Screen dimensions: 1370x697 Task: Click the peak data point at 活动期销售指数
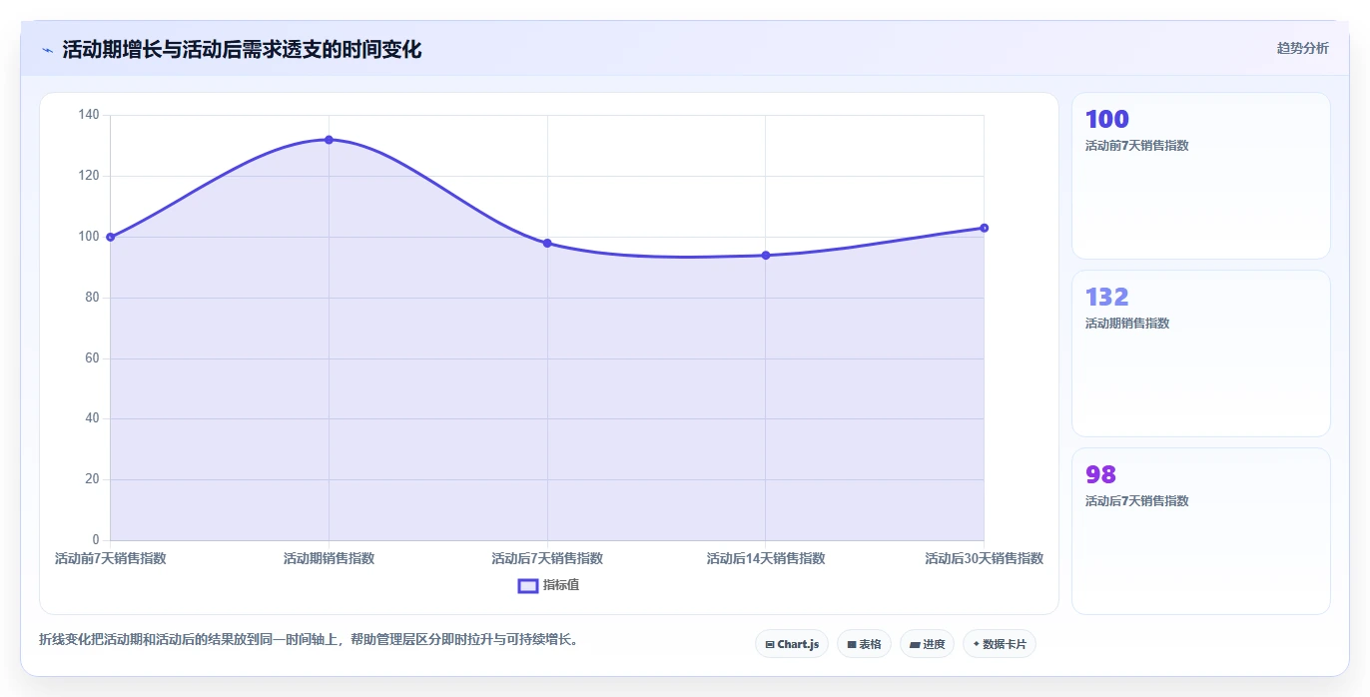coord(329,140)
